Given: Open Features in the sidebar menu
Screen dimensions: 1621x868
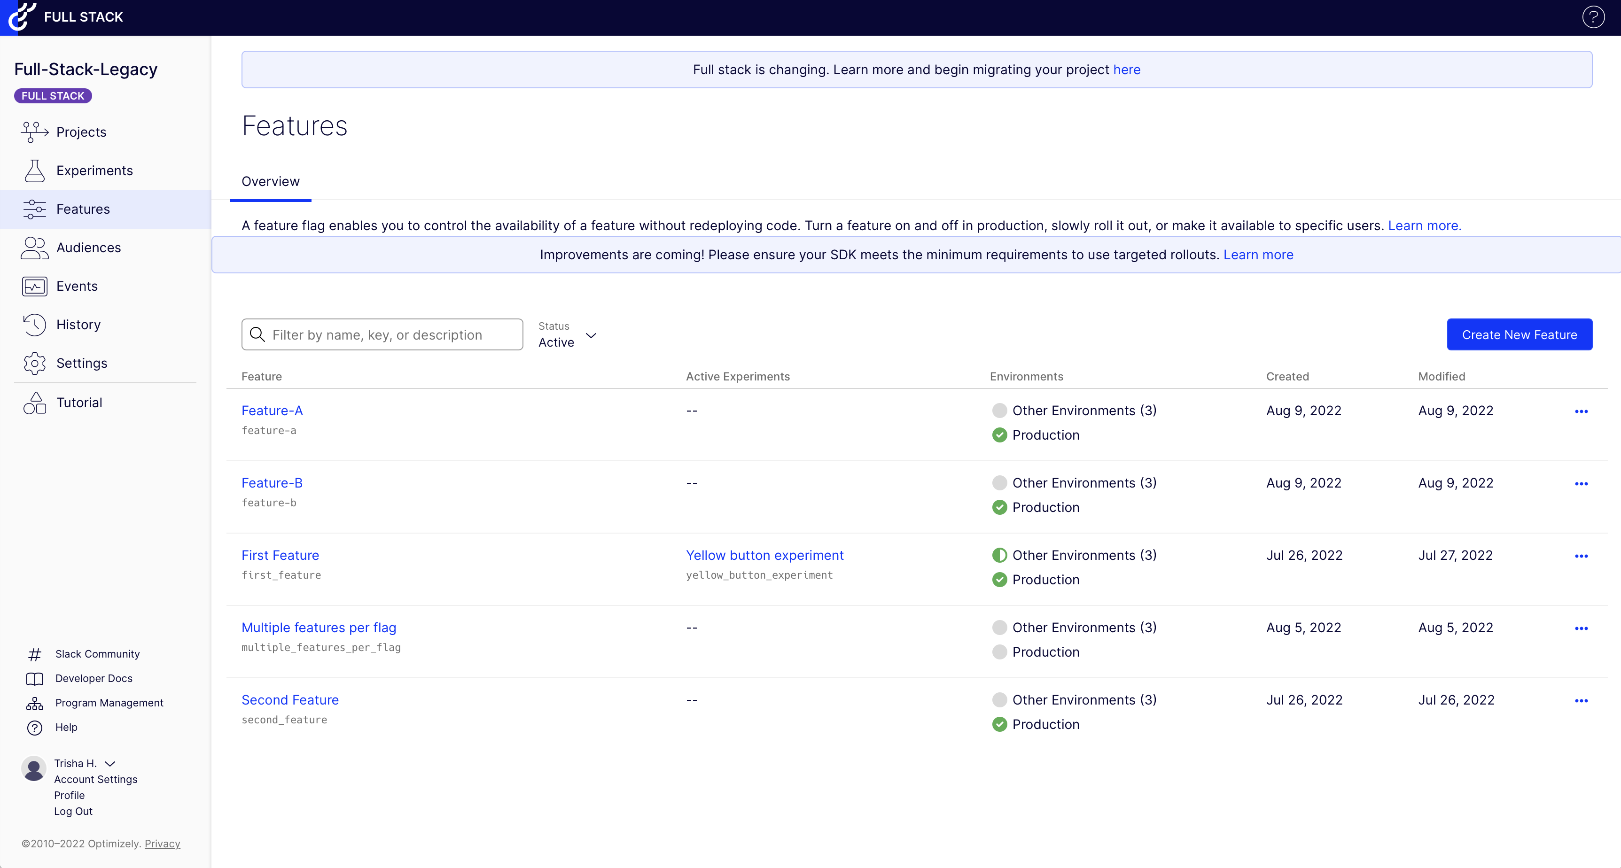Looking at the screenshot, I should point(83,209).
